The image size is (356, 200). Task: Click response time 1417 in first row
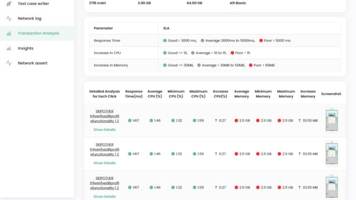pos(136,121)
